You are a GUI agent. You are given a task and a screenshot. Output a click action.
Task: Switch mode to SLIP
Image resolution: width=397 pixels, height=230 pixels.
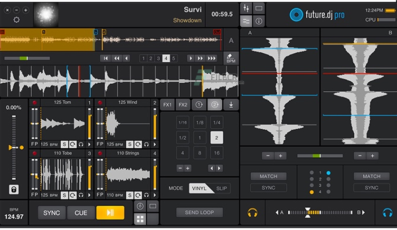tap(222, 189)
